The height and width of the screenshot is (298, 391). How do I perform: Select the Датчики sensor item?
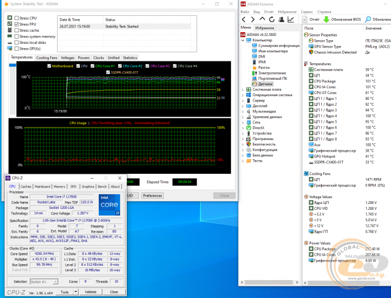coord(265,84)
